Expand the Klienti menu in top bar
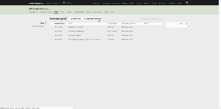The image size is (221, 109). (96, 3)
